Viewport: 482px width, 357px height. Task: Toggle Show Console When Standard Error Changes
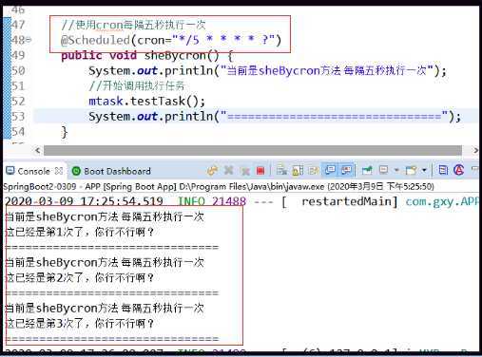click(346, 171)
